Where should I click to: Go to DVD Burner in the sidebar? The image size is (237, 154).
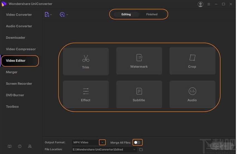[15, 95]
